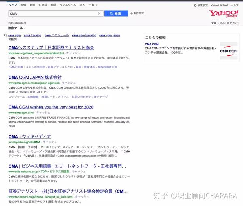Screen dimensions: 243x206
Task: Open sublink 証券アナリストとは
Action: [60, 67]
